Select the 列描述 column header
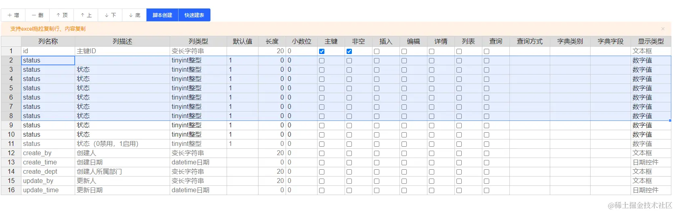This screenshot has height=212, width=675. pyautogui.click(x=122, y=42)
